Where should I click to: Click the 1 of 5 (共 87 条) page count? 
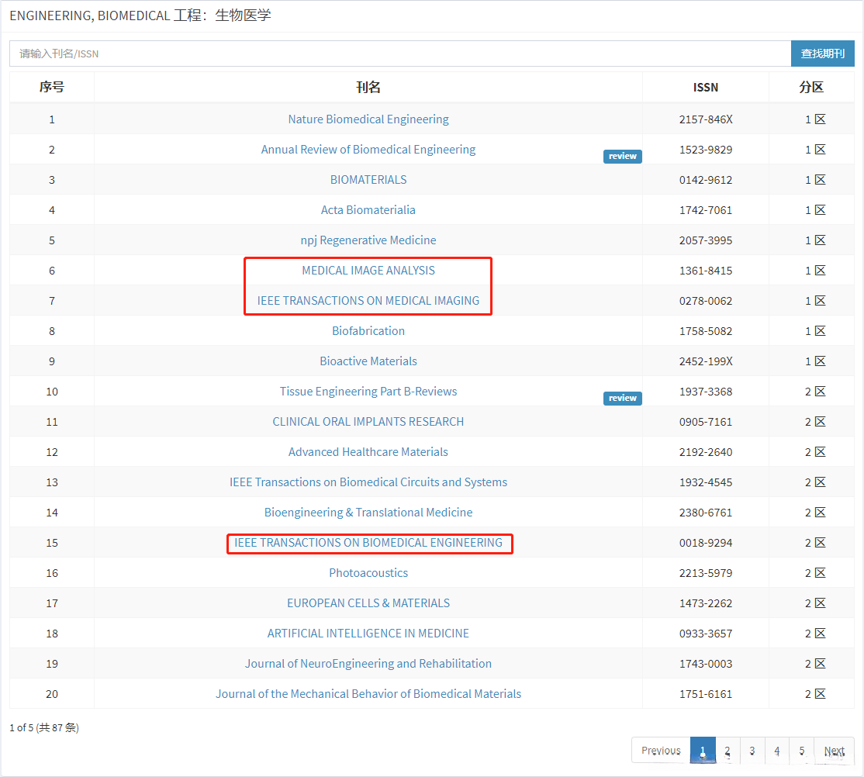[x=44, y=727]
